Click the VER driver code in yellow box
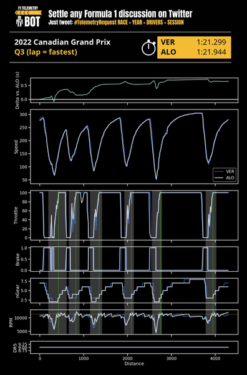 coord(168,42)
